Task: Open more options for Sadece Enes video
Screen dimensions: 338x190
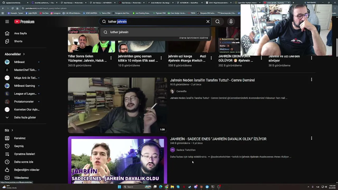Action: click(312, 138)
